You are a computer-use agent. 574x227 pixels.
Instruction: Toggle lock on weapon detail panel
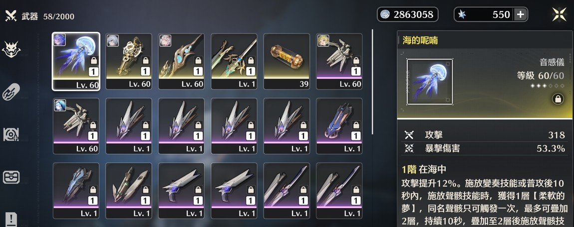(x=558, y=99)
